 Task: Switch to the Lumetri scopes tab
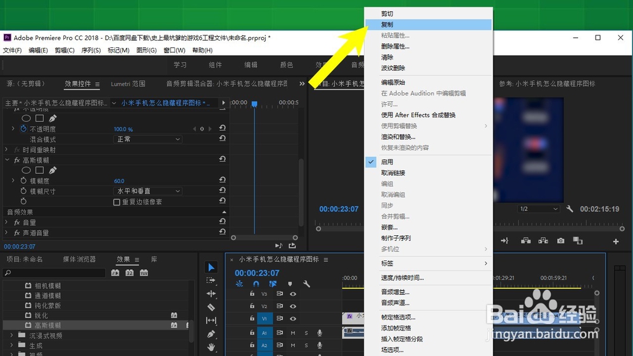(128, 84)
